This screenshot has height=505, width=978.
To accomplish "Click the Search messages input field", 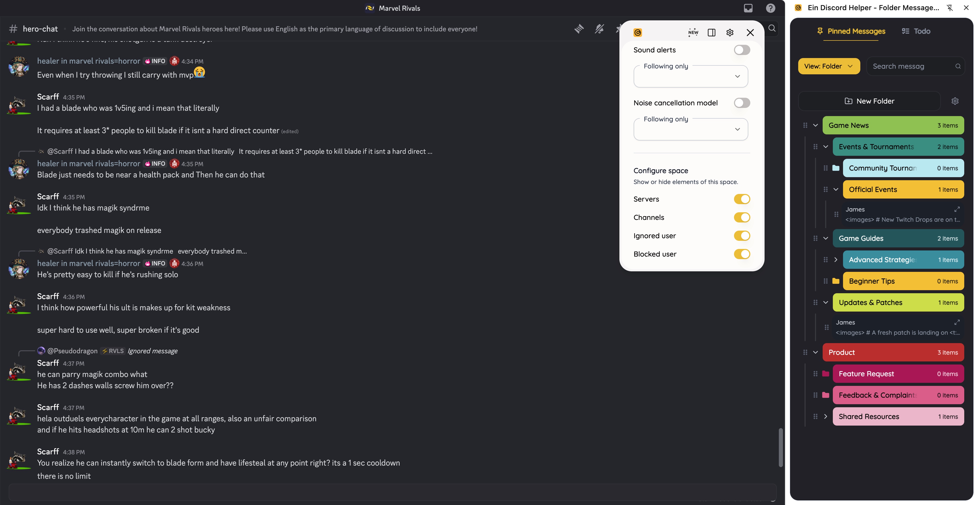I will pyautogui.click(x=911, y=66).
